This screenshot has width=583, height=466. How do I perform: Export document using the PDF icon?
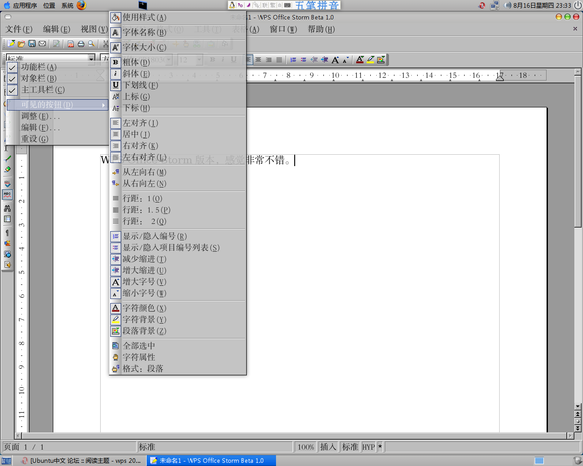coord(71,44)
